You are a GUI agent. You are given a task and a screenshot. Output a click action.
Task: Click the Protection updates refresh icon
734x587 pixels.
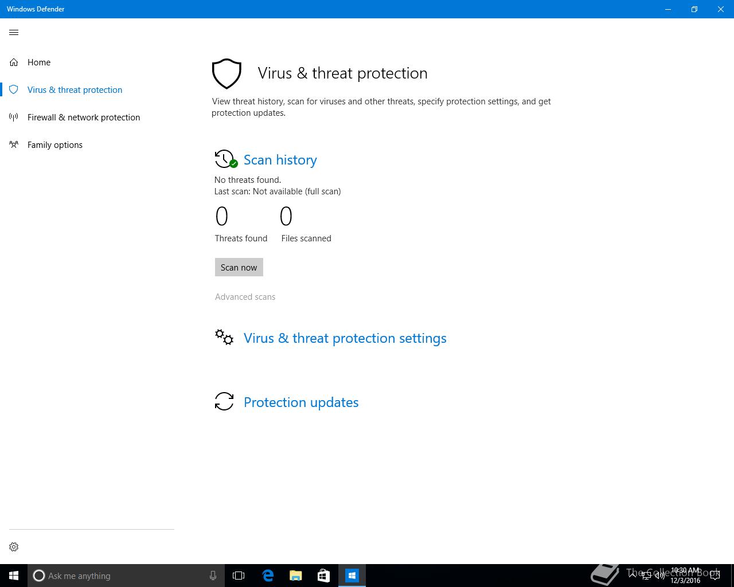pos(224,401)
